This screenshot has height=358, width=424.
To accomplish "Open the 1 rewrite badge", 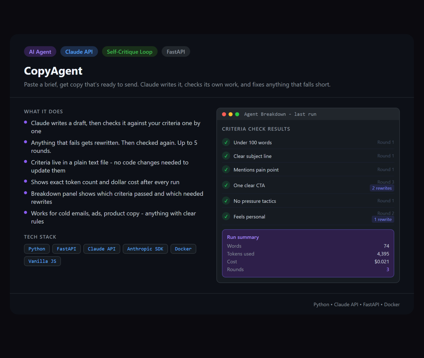I will coord(383,220).
